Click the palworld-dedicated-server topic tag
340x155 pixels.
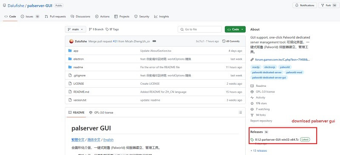click(x=267, y=72)
